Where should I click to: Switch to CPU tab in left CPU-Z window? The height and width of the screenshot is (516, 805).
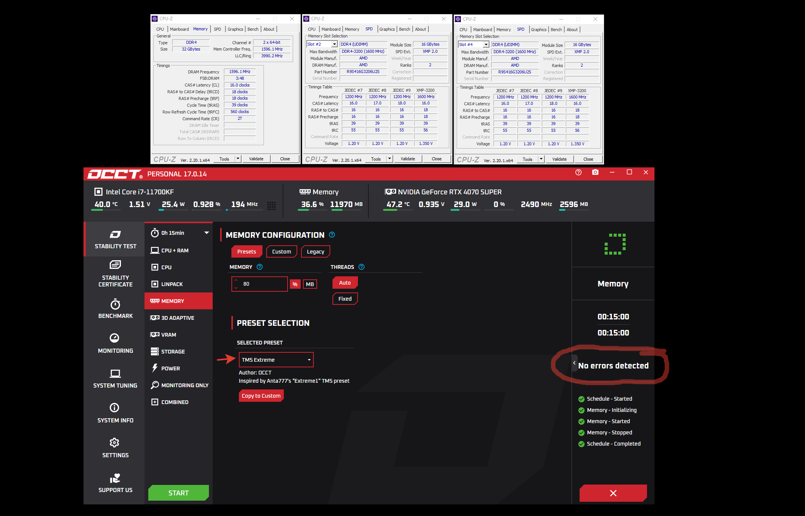click(x=160, y=29)
